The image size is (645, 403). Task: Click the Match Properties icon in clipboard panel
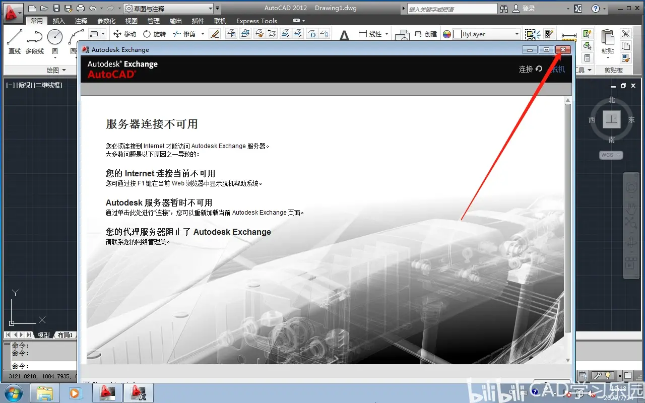click(626, 58)
